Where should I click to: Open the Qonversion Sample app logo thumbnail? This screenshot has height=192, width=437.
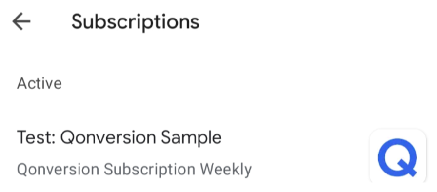pyautogui.click(x=397, y=156)
